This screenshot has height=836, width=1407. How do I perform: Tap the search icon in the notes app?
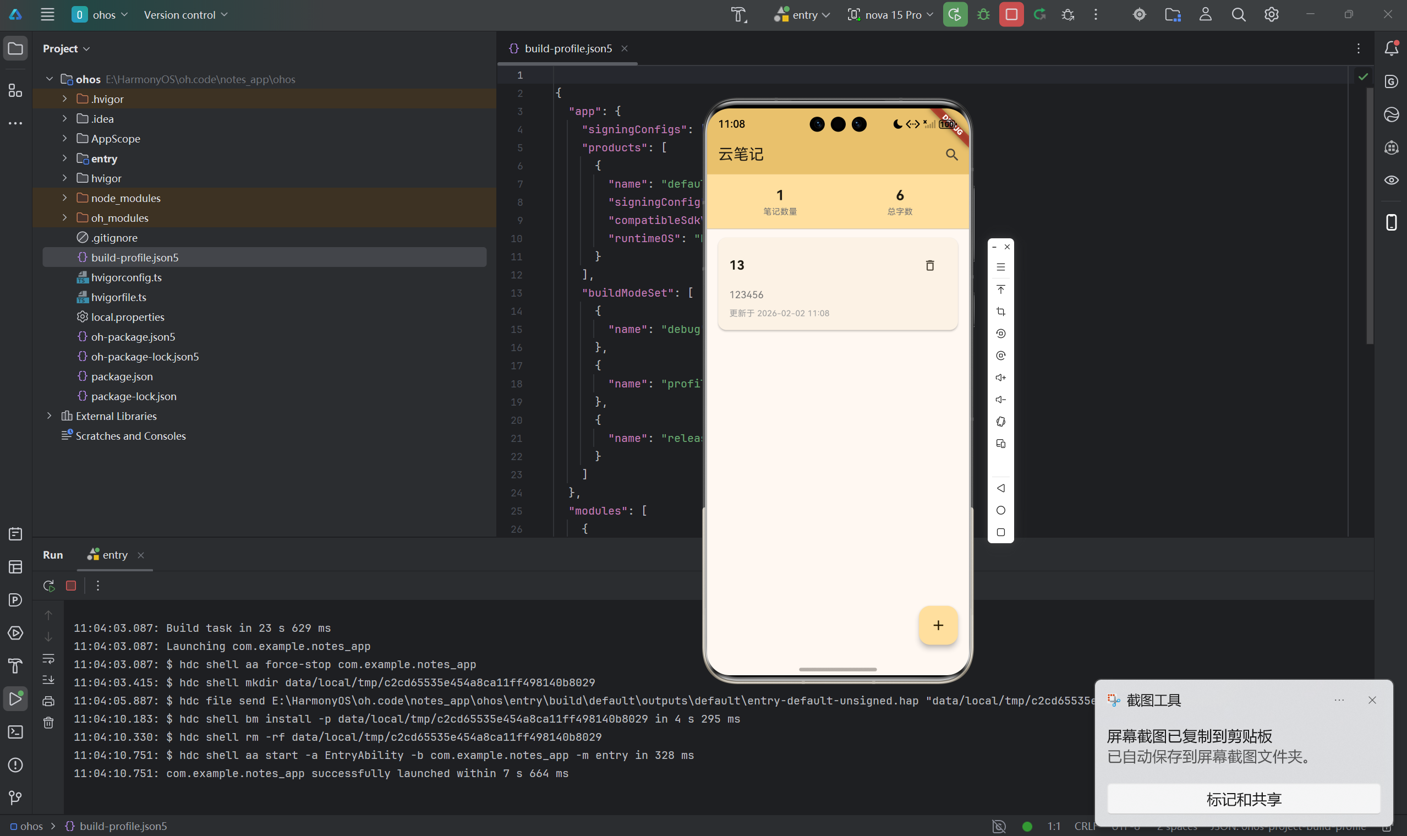pos(951,154)
